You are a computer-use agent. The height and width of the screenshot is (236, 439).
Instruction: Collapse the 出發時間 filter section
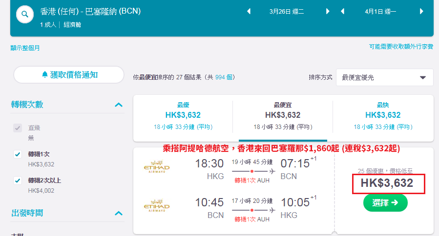[119, 214]
